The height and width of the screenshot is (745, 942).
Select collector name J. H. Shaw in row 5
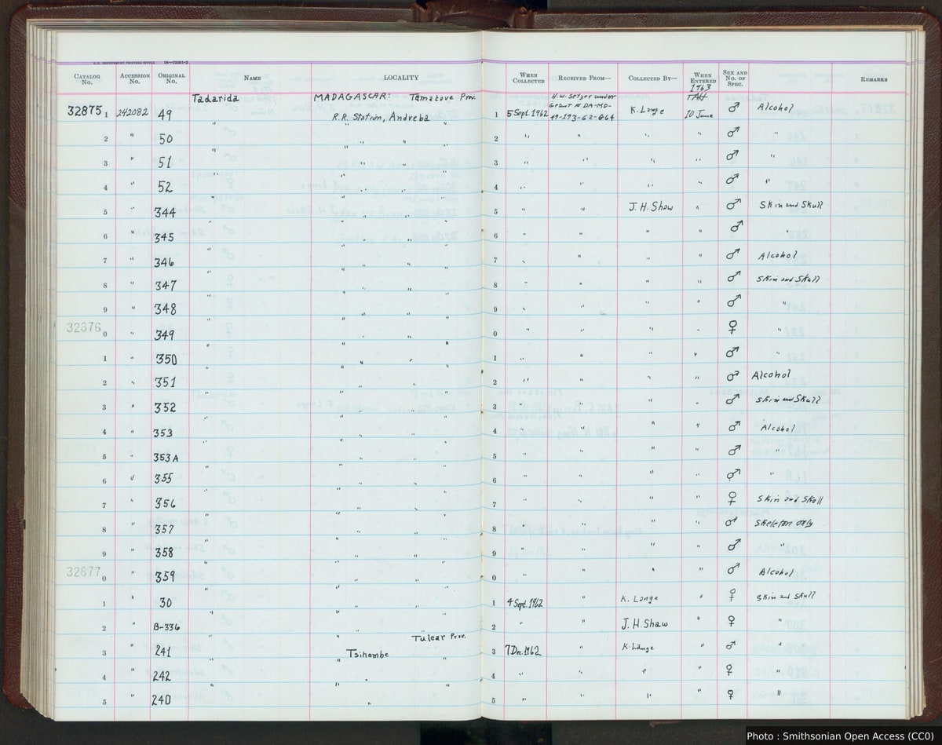tap(651, 207)
